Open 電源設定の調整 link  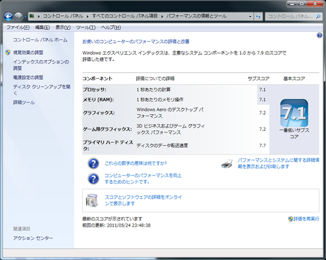click(28, 78)
